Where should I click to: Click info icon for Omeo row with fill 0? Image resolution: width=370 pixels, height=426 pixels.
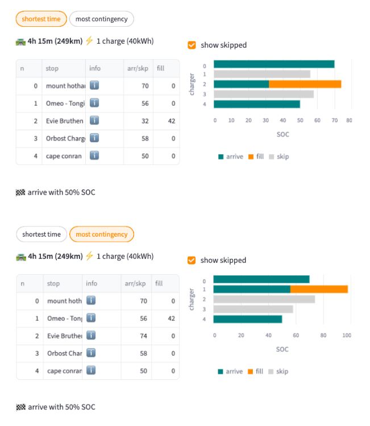[x=95, y=104]
